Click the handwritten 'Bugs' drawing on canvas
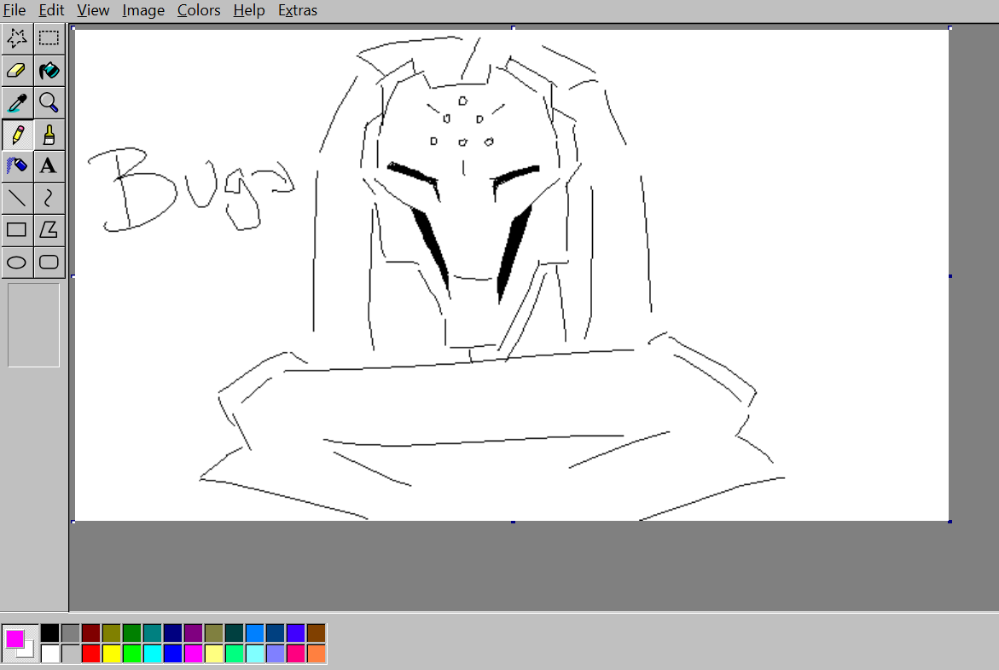This screenshot has width=999, height=670. [191, 189]
